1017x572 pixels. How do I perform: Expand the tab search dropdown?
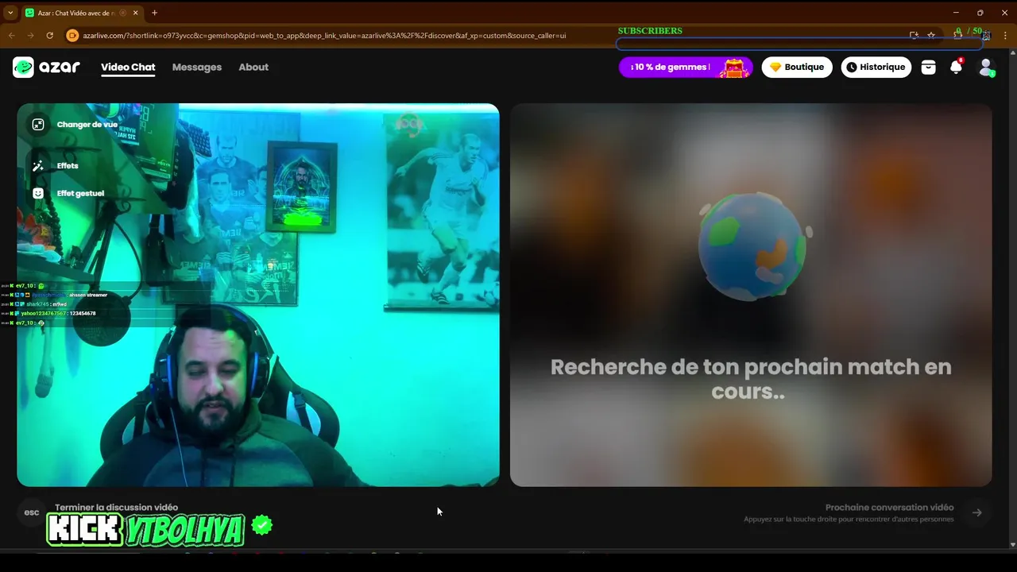(x=10, y=13)
